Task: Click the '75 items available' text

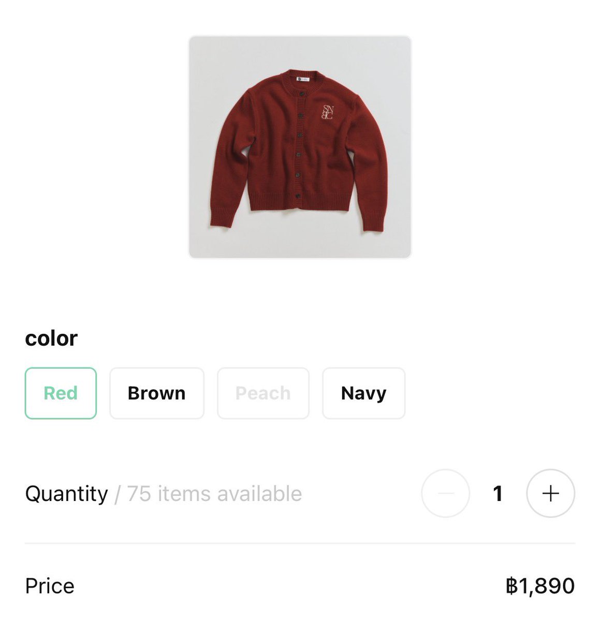Action: [214, 494]
